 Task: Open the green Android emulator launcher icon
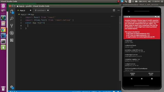[3, 48]
